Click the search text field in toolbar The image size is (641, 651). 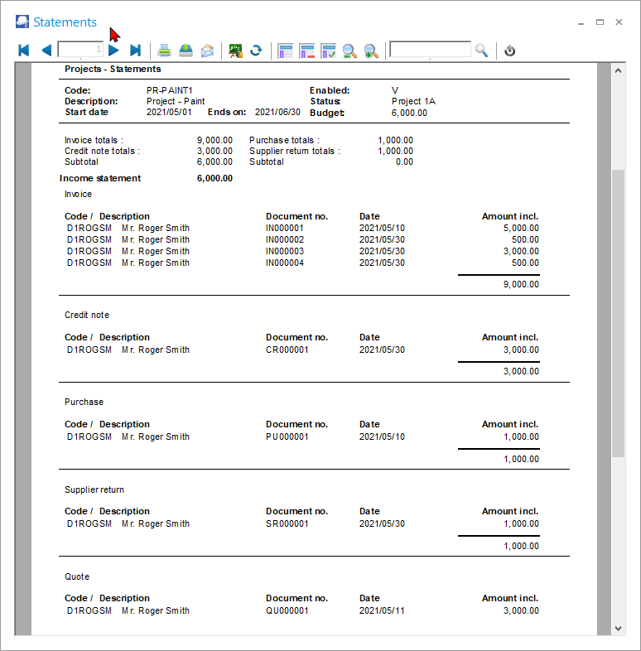point(430,51)
